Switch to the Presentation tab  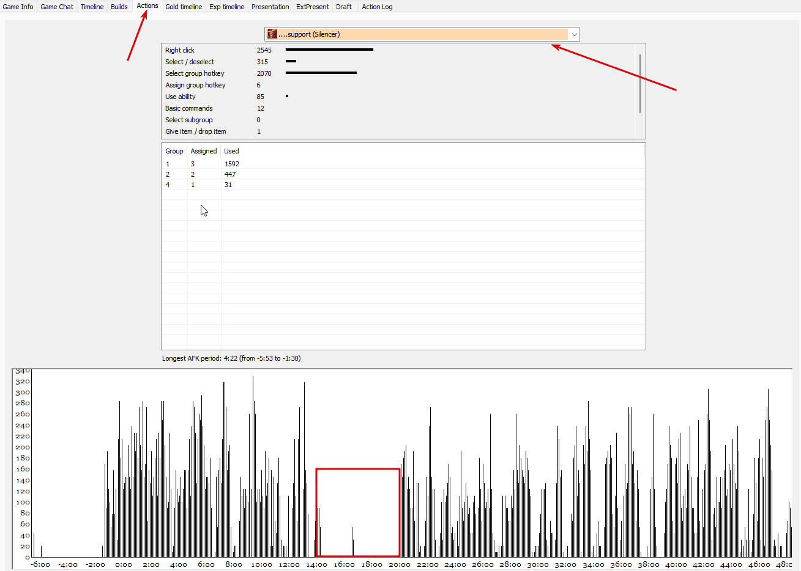(x=270, y=7)
